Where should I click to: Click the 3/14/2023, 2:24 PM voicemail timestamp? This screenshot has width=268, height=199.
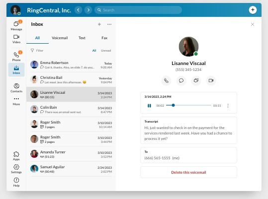pyautogui.click(x=158, y=97)
